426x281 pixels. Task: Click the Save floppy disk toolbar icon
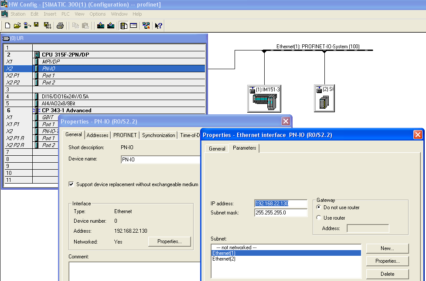pyautogui.click(x=36, y=25)
